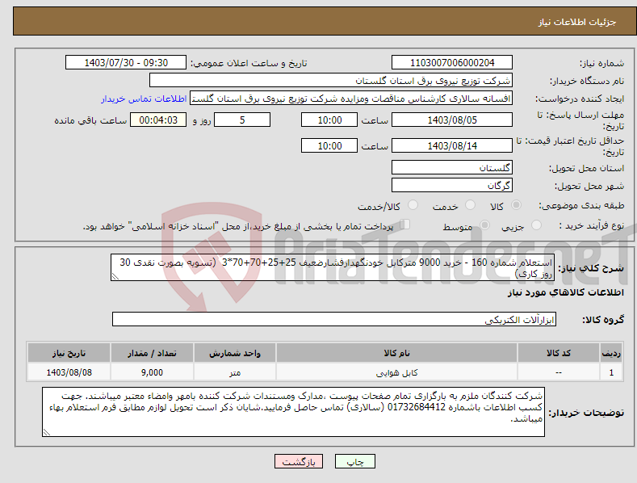This screenshot has height=483, width=637.
Task: Click the response deadline date 1403/08/05
Action: (452, 120)
